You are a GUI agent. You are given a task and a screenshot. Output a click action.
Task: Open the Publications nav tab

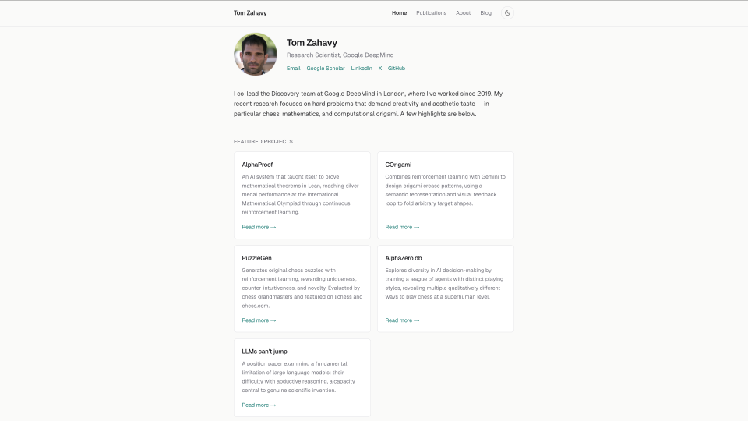pyautogui.click(x=431, y=13)
